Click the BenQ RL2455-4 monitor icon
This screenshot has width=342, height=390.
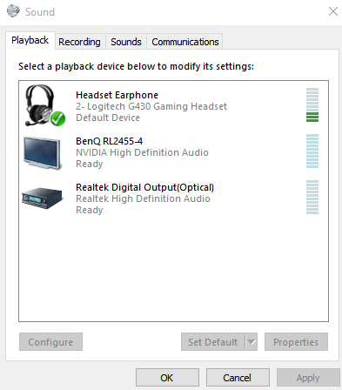click(43, 153)
